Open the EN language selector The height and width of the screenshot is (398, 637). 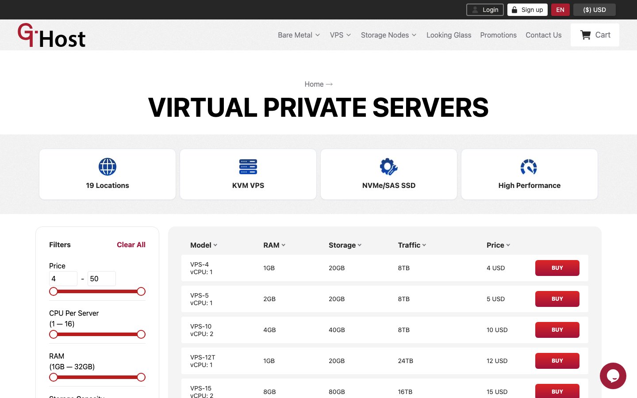click(560, 10)
